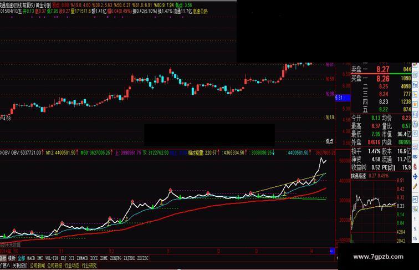
Task: Click the buy-five price 8.22
Action: [x=384, y=109]
